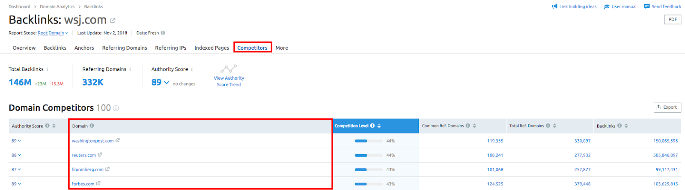The width and height of the screenshot is (685, 190).
Task: Sort by Common Ref. Domains arrows
Action: click(x=474, y=126)
